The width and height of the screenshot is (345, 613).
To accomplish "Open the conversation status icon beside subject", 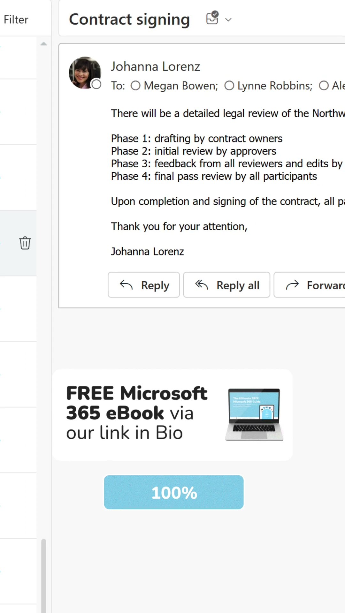I will click(x=212, y=19).
